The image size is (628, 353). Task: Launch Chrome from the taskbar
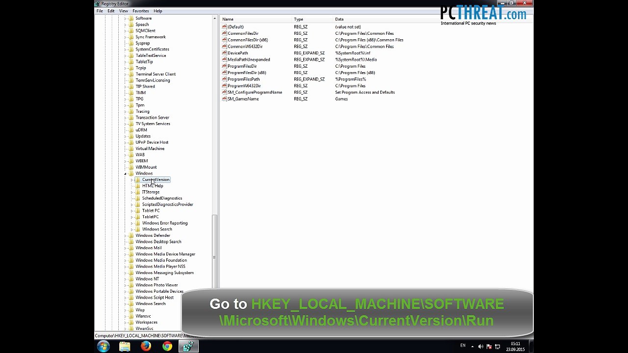tap(167, 347)
